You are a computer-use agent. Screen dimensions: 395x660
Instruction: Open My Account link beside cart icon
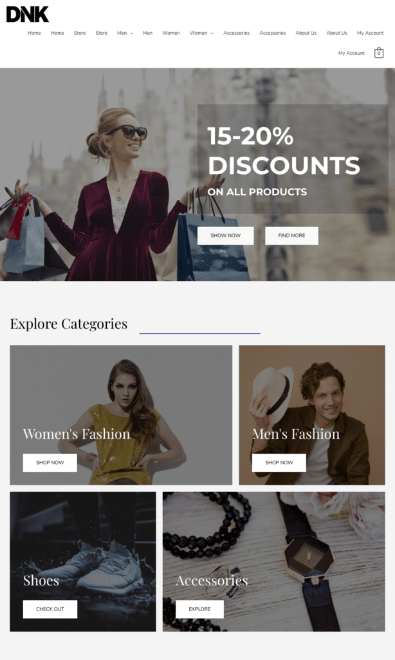tap(351, 53)
